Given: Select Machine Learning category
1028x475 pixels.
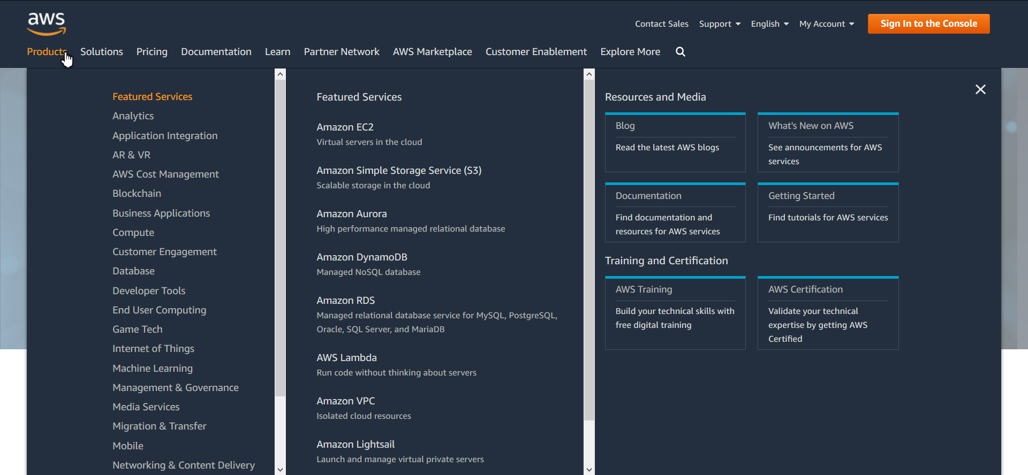Looking at the screenshot, I should point(153,368).
